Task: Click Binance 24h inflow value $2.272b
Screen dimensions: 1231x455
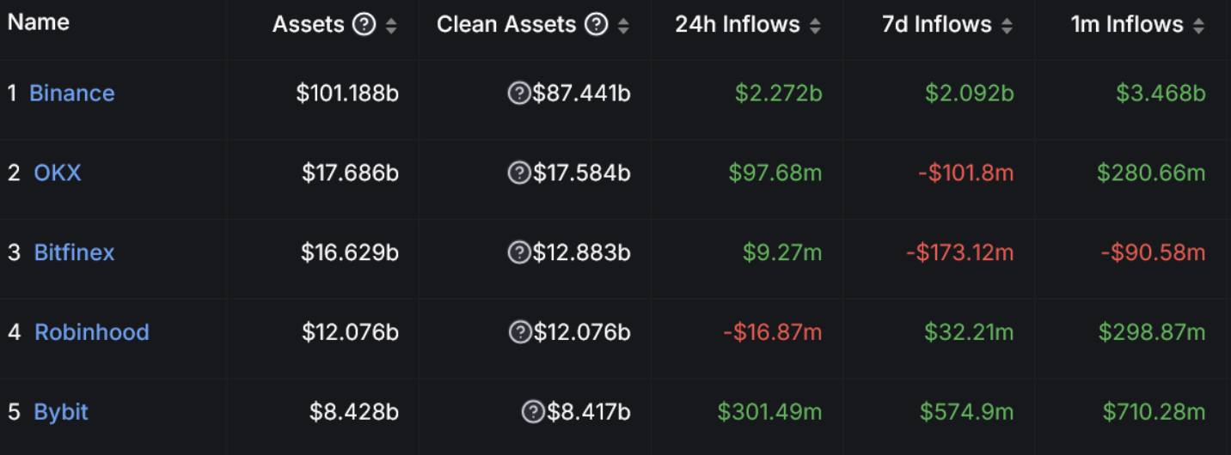Action: coord(778,93)
